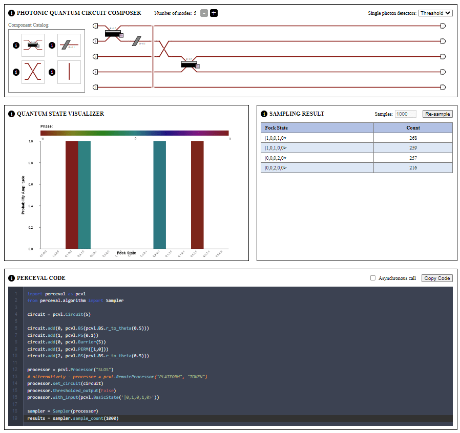Viewport: 460px width, 433px height.
Task: Click the Perceval Code info icon
Action: click(x=12, y=278)
